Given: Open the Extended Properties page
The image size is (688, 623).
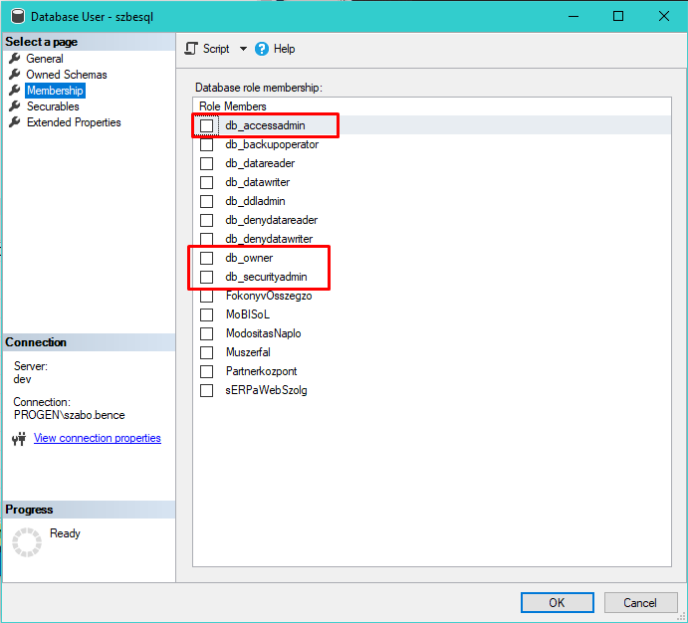Looking at the screenshot, I should 74,121.
